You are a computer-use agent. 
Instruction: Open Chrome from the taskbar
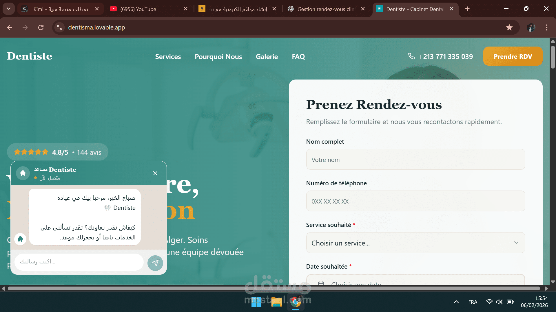[296, 302]
